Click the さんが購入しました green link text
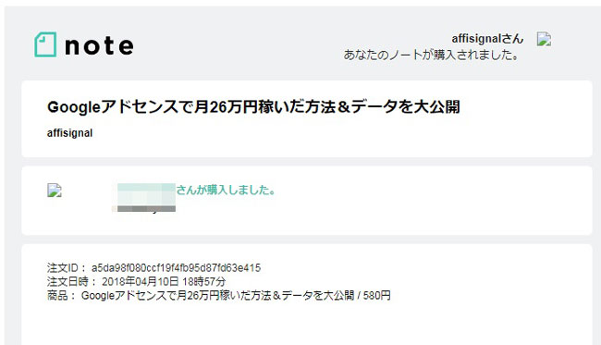Viewport: 601px width, 345px height. (x=226, y=190)
